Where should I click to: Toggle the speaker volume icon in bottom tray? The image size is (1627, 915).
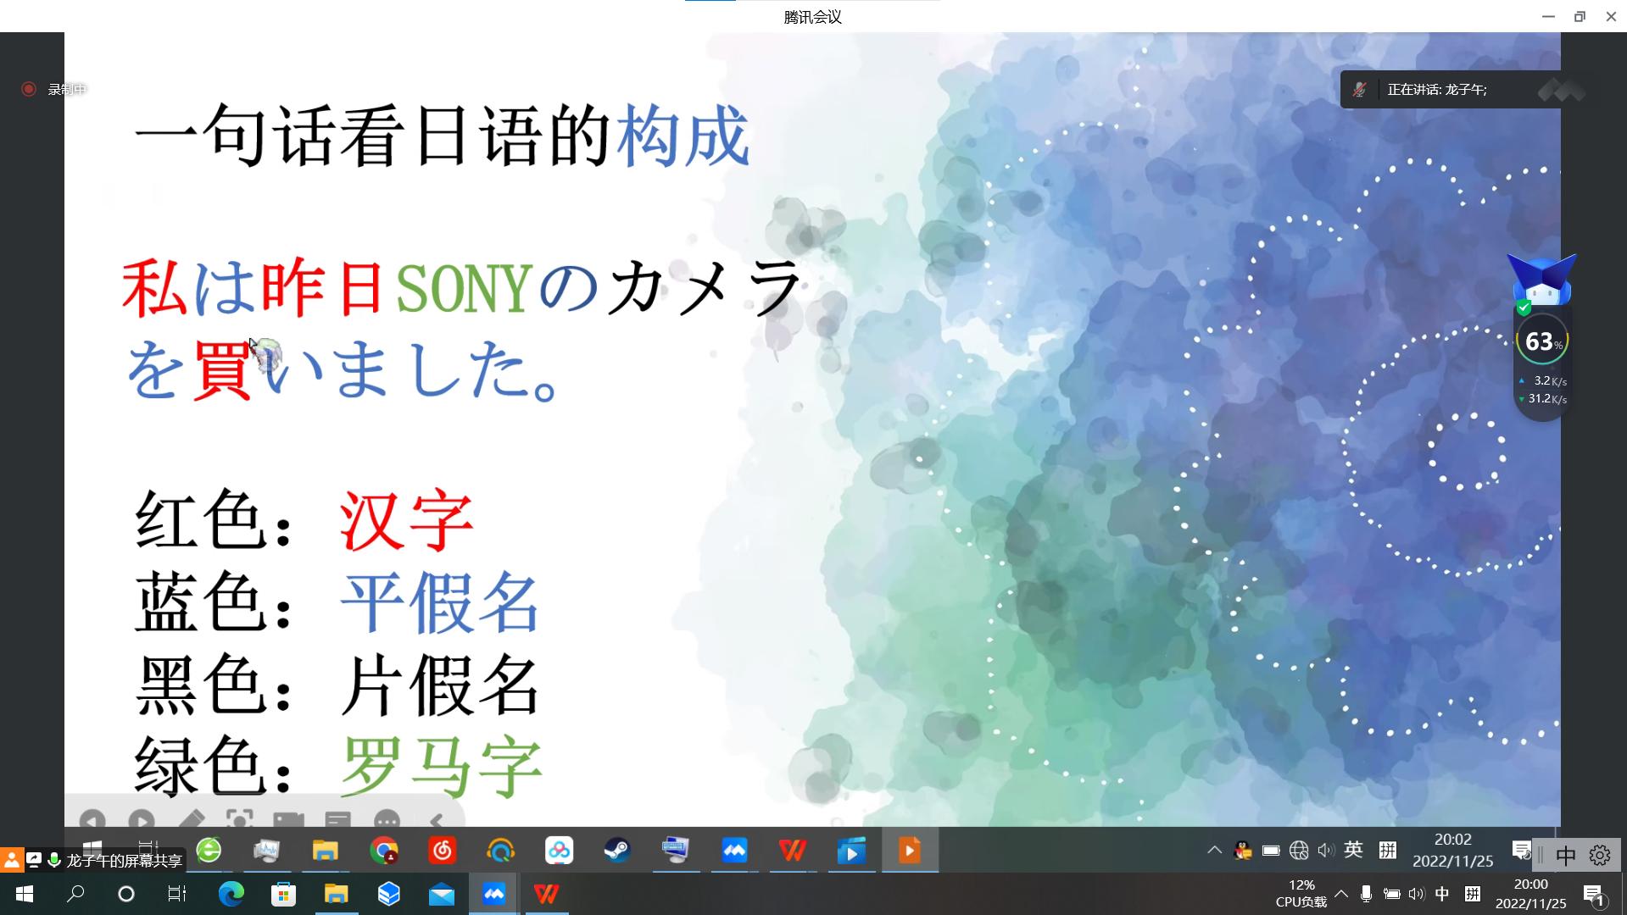[x=1416, y=894]
